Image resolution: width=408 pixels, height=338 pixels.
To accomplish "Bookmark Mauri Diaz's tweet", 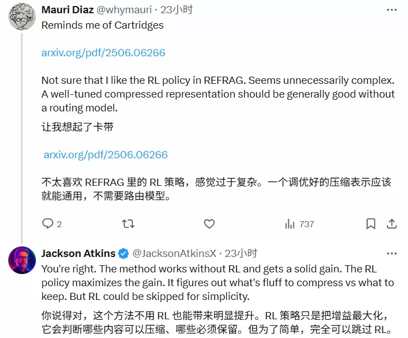I will 371,224.
